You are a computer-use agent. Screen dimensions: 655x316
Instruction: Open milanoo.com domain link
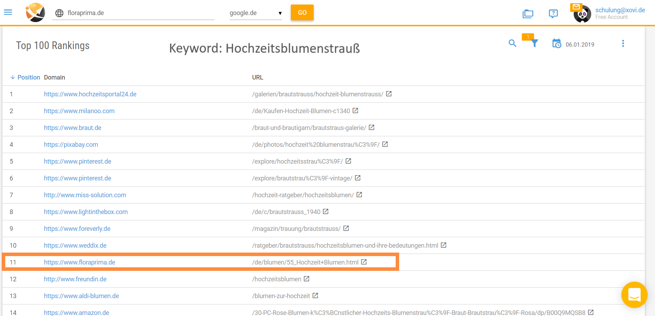(79, 111)
